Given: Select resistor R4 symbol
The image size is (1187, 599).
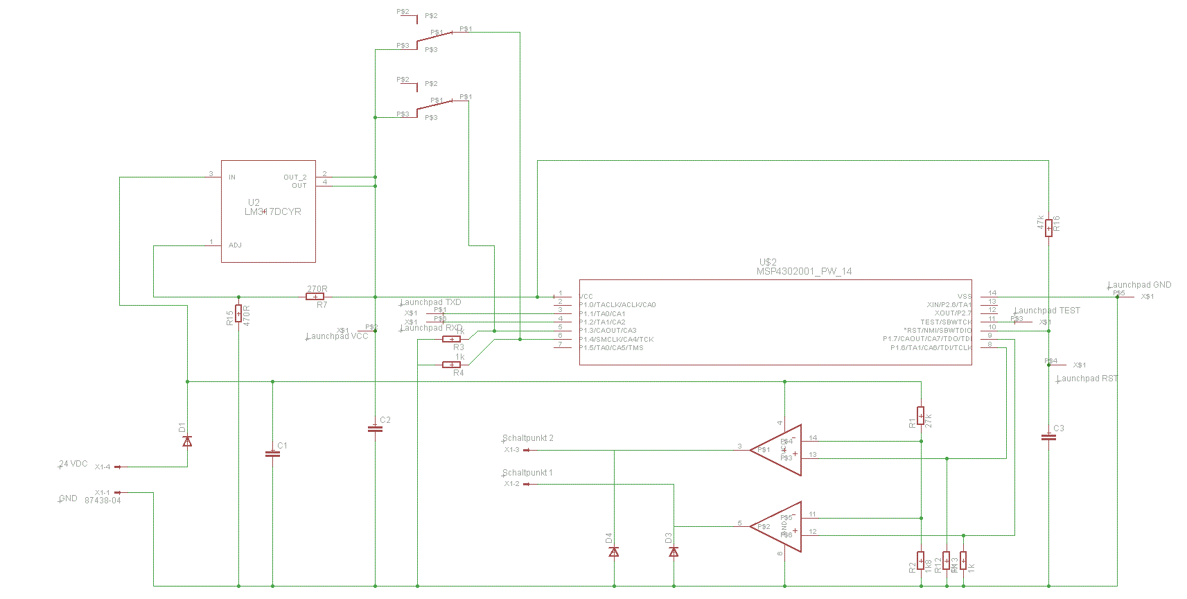Looking at the screenshot, I should pyautogui.click(x=451, y=365).
